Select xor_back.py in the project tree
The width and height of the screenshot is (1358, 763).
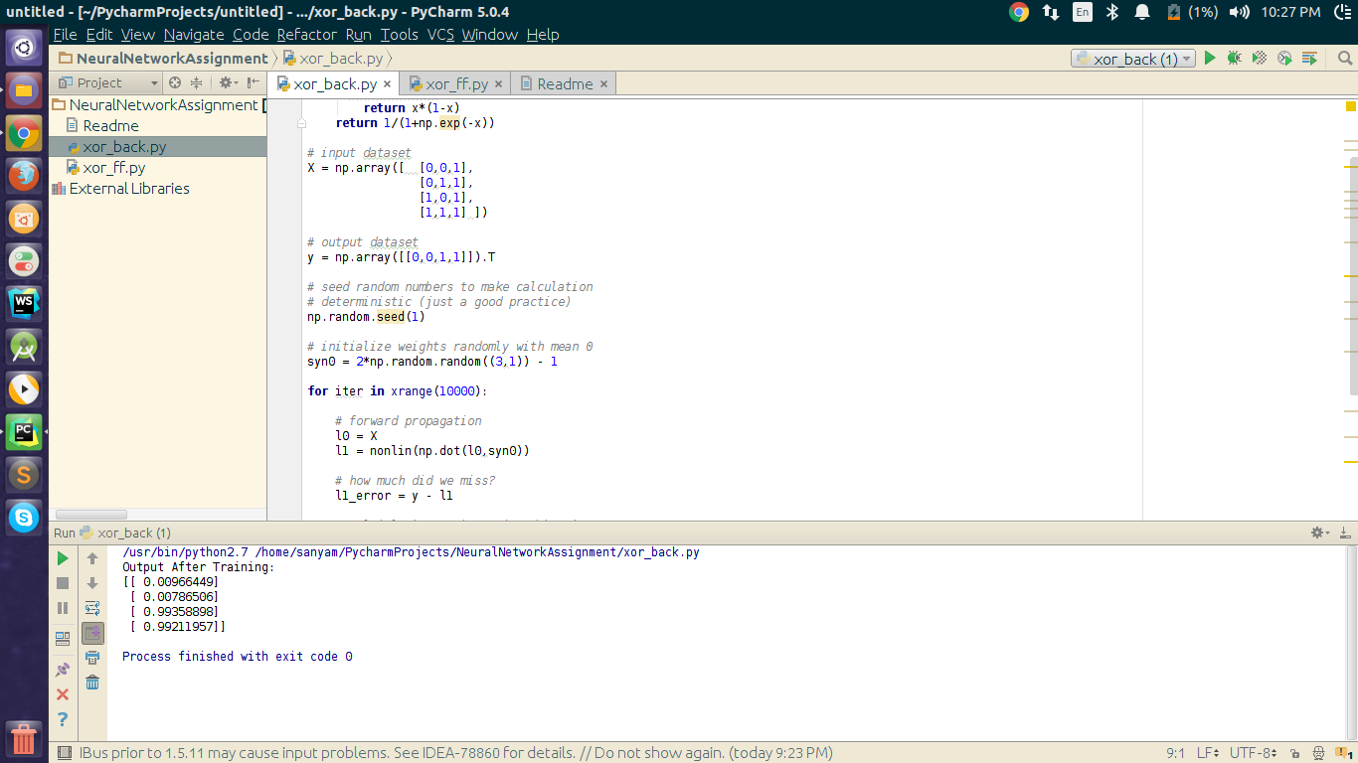[124, 146]
